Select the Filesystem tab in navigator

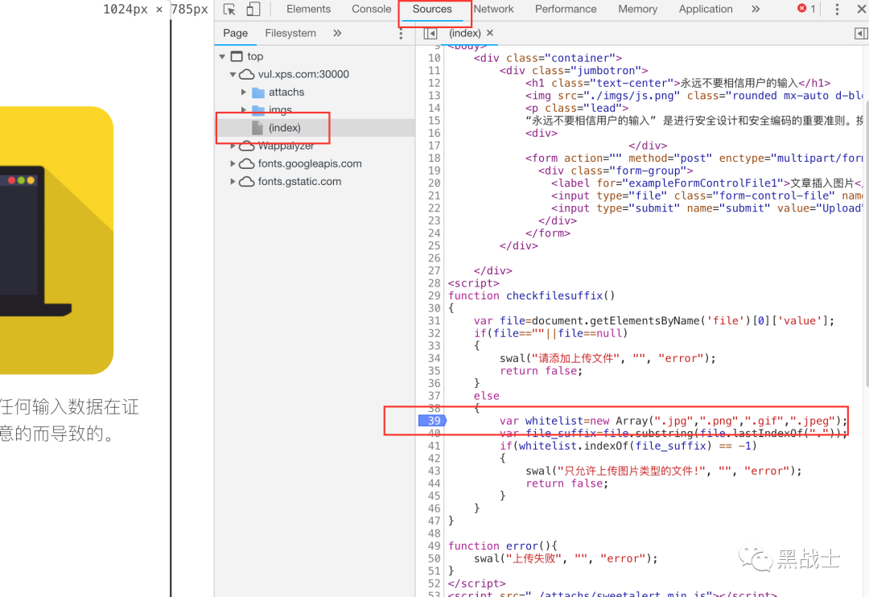click(290, 33)
